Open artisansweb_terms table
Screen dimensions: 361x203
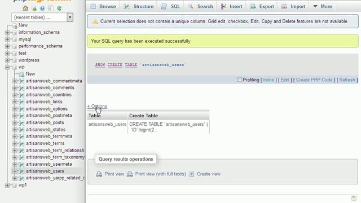tap(45, 143)
